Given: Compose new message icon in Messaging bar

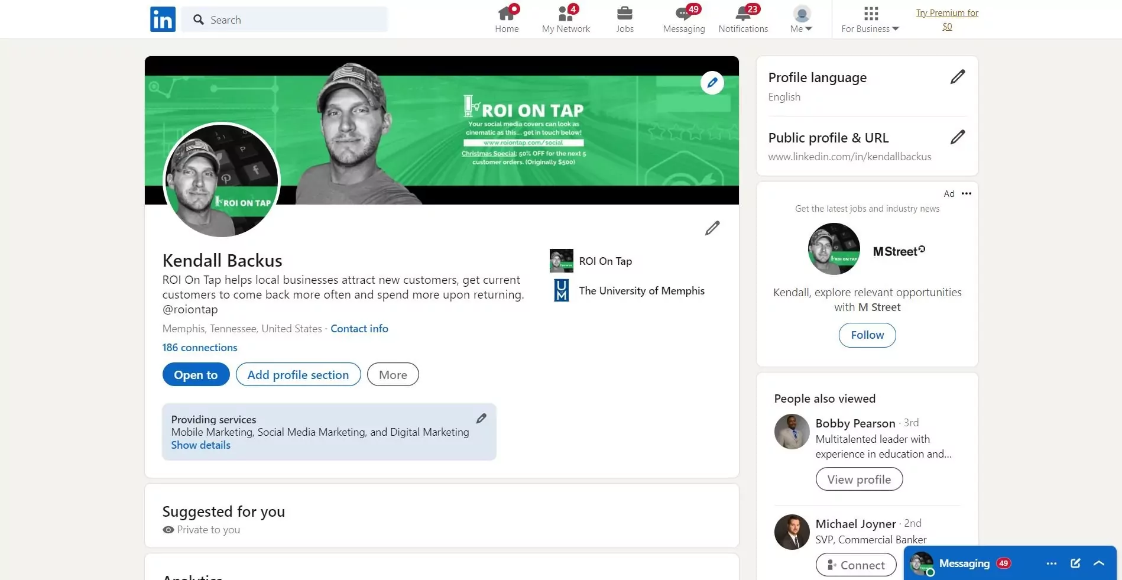Looking at the screenshot, I should [x=1075, y=563].
